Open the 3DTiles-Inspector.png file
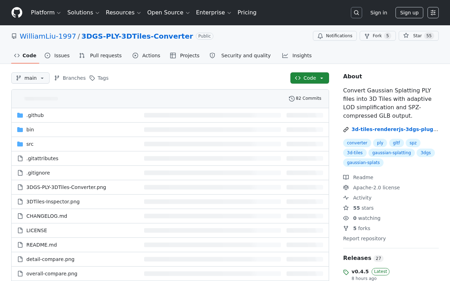Viewport: 450px width, 281px height. pyautogui.click(x=53, y=202)
